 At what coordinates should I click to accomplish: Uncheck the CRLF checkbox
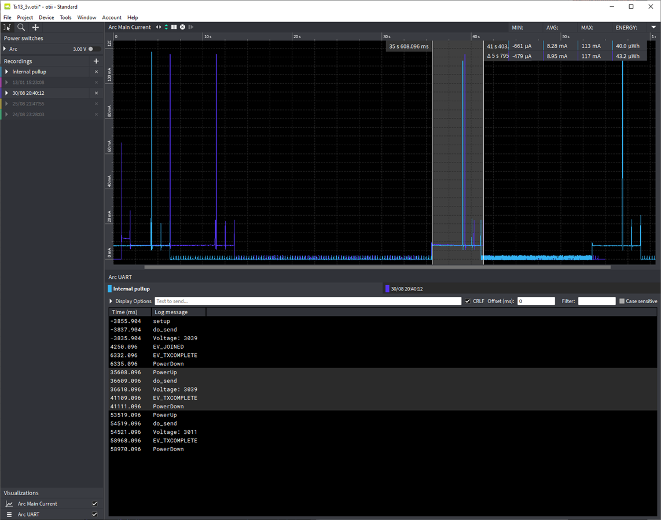(x=468, y=301)
